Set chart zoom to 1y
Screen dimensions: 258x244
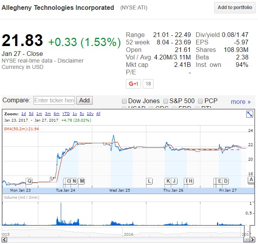[x=75, y=114]
